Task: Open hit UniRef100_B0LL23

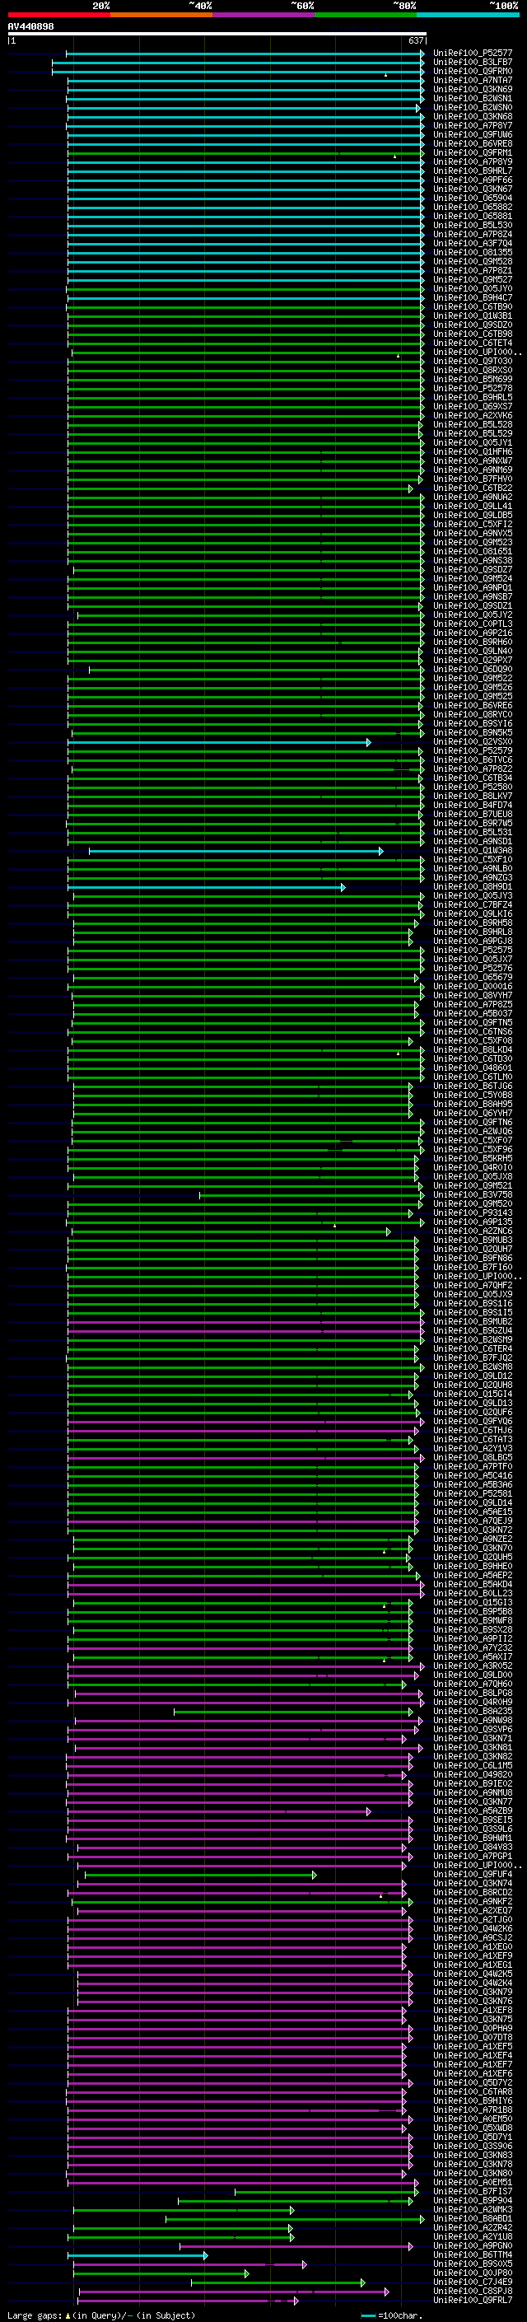Action: [x=473, y=1594]
